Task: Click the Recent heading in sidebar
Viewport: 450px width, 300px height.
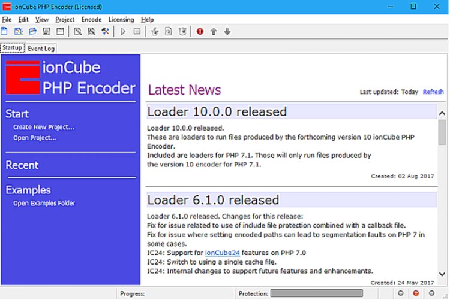Action: (22, 165)
